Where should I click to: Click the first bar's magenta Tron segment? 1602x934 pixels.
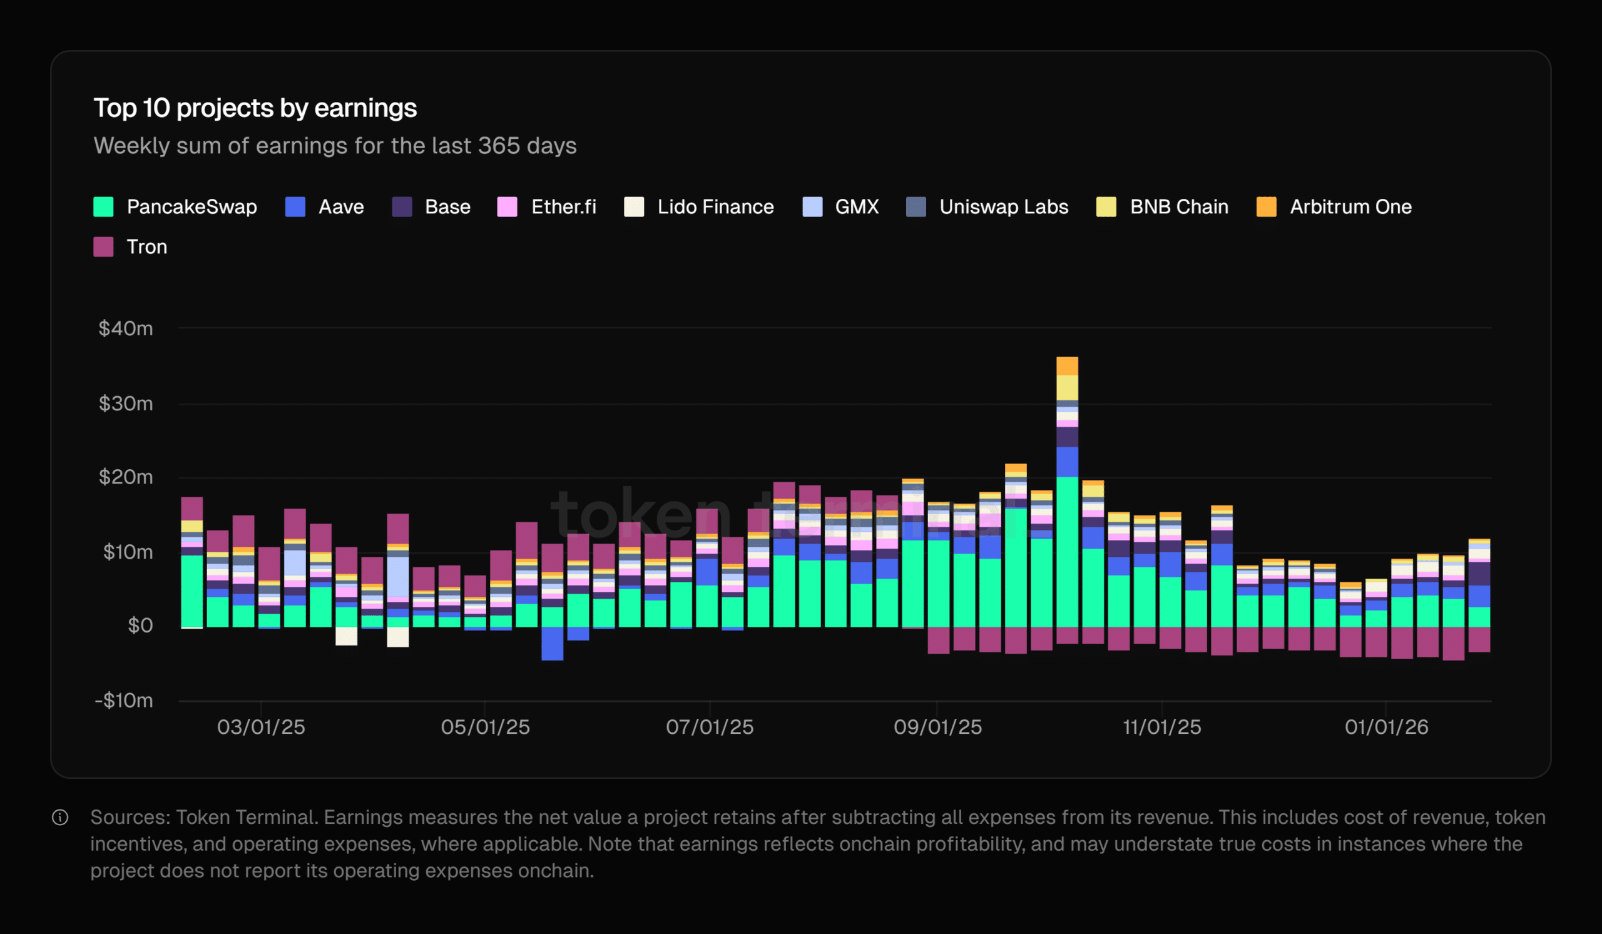[192, 509]
